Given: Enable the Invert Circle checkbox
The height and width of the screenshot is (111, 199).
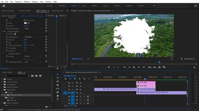Looking at the screenshot, I should coord(25,20).
